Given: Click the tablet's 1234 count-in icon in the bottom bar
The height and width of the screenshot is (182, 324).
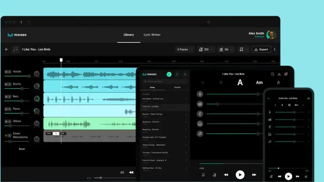Looking at the screenshot, I should pyautogui.click(x=203, y=175).
